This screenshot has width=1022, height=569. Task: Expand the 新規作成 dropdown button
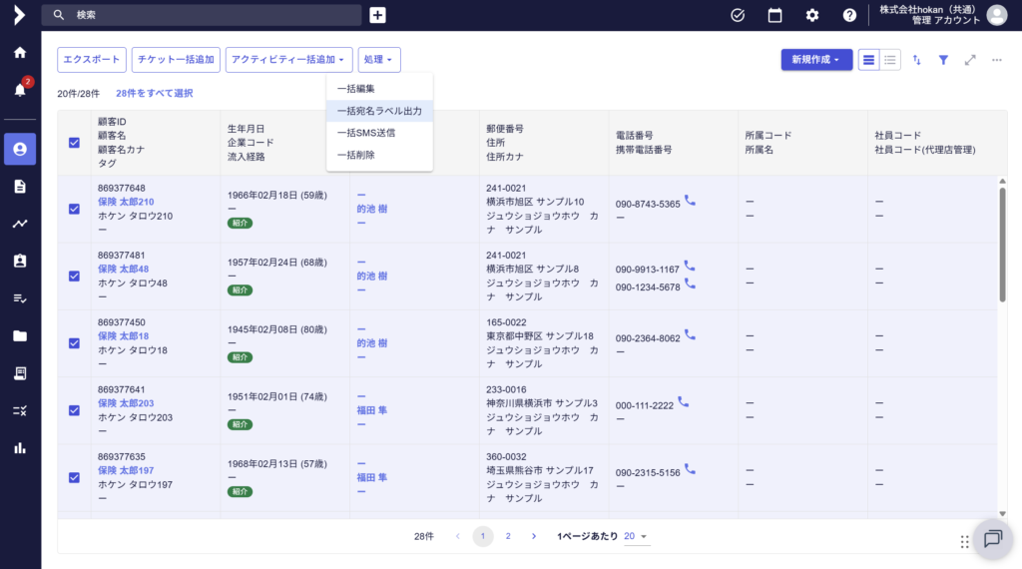point(816,60)
